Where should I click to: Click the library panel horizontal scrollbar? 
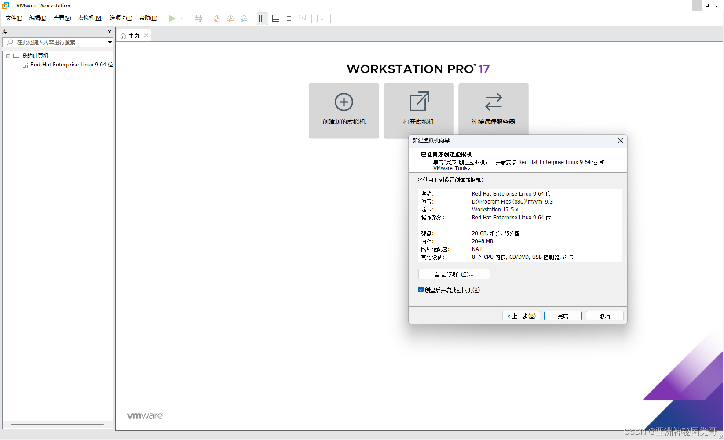(x=57, y=425)
